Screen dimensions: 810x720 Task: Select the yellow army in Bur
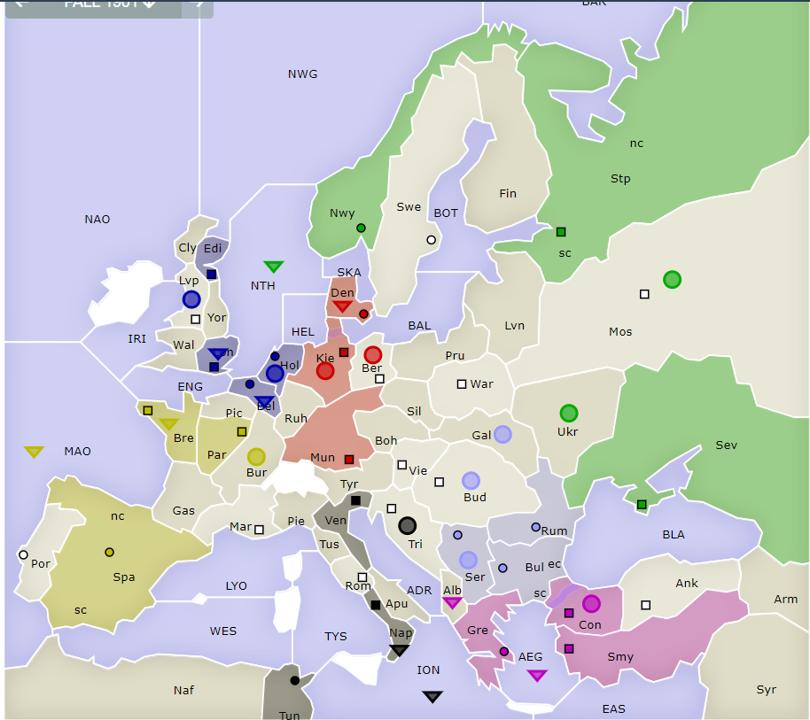[x=257, y=457]
